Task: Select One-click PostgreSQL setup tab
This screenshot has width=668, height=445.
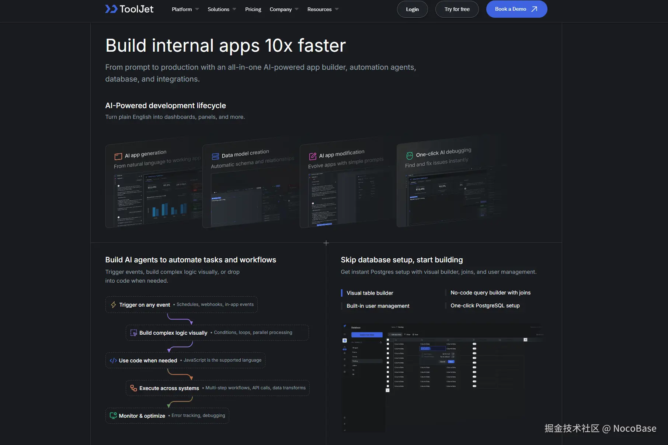Action: coord(485,306)
